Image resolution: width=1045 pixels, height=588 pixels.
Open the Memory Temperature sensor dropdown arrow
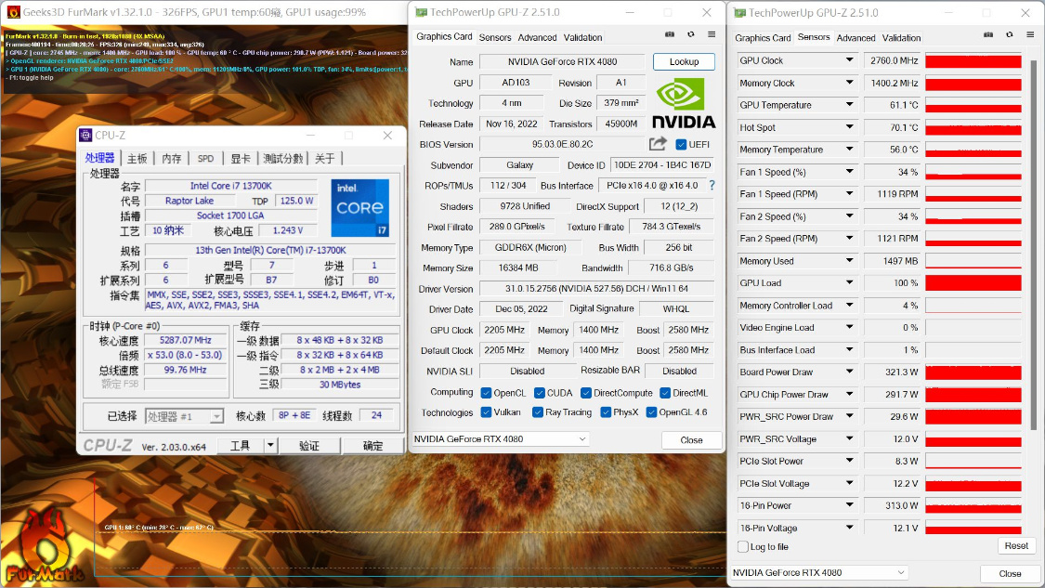point(849,150)
